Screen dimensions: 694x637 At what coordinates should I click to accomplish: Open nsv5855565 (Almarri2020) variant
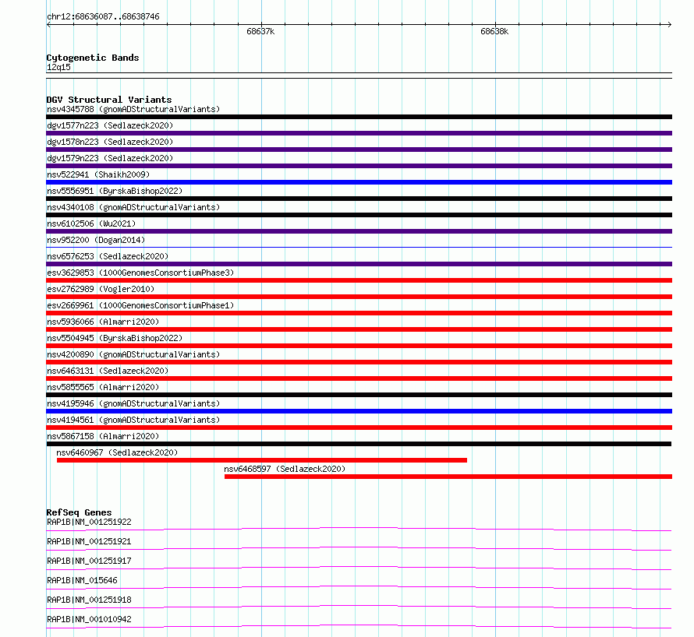103,387
